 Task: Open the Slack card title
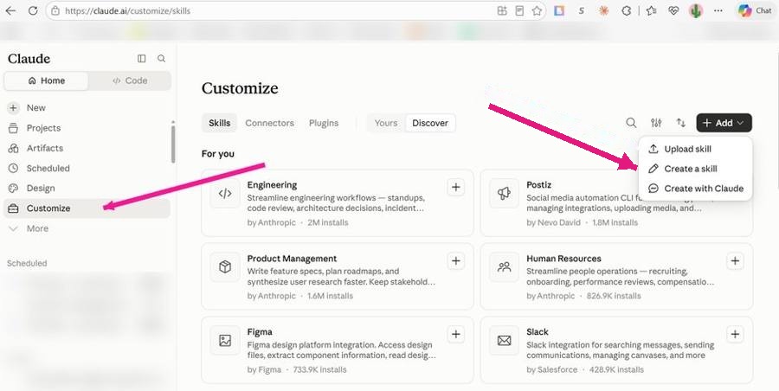[538, 332]
